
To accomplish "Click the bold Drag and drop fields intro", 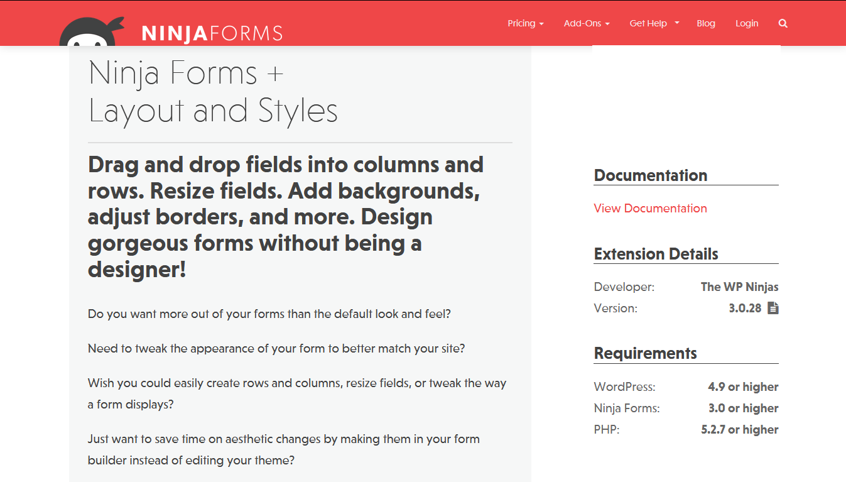I will coord(286,217).
